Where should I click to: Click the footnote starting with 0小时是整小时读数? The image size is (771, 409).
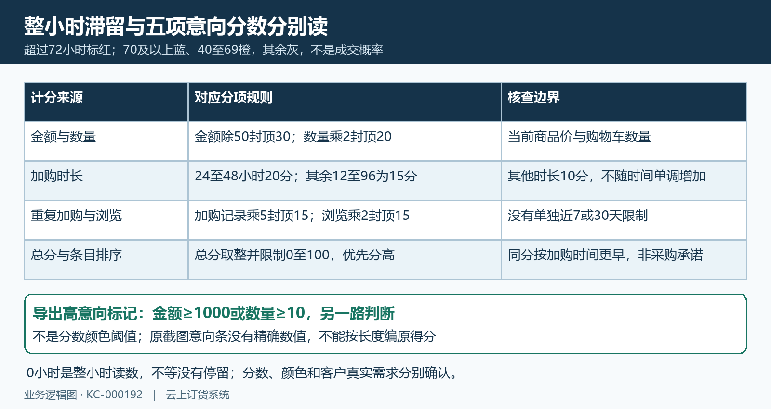pos(242,373)
